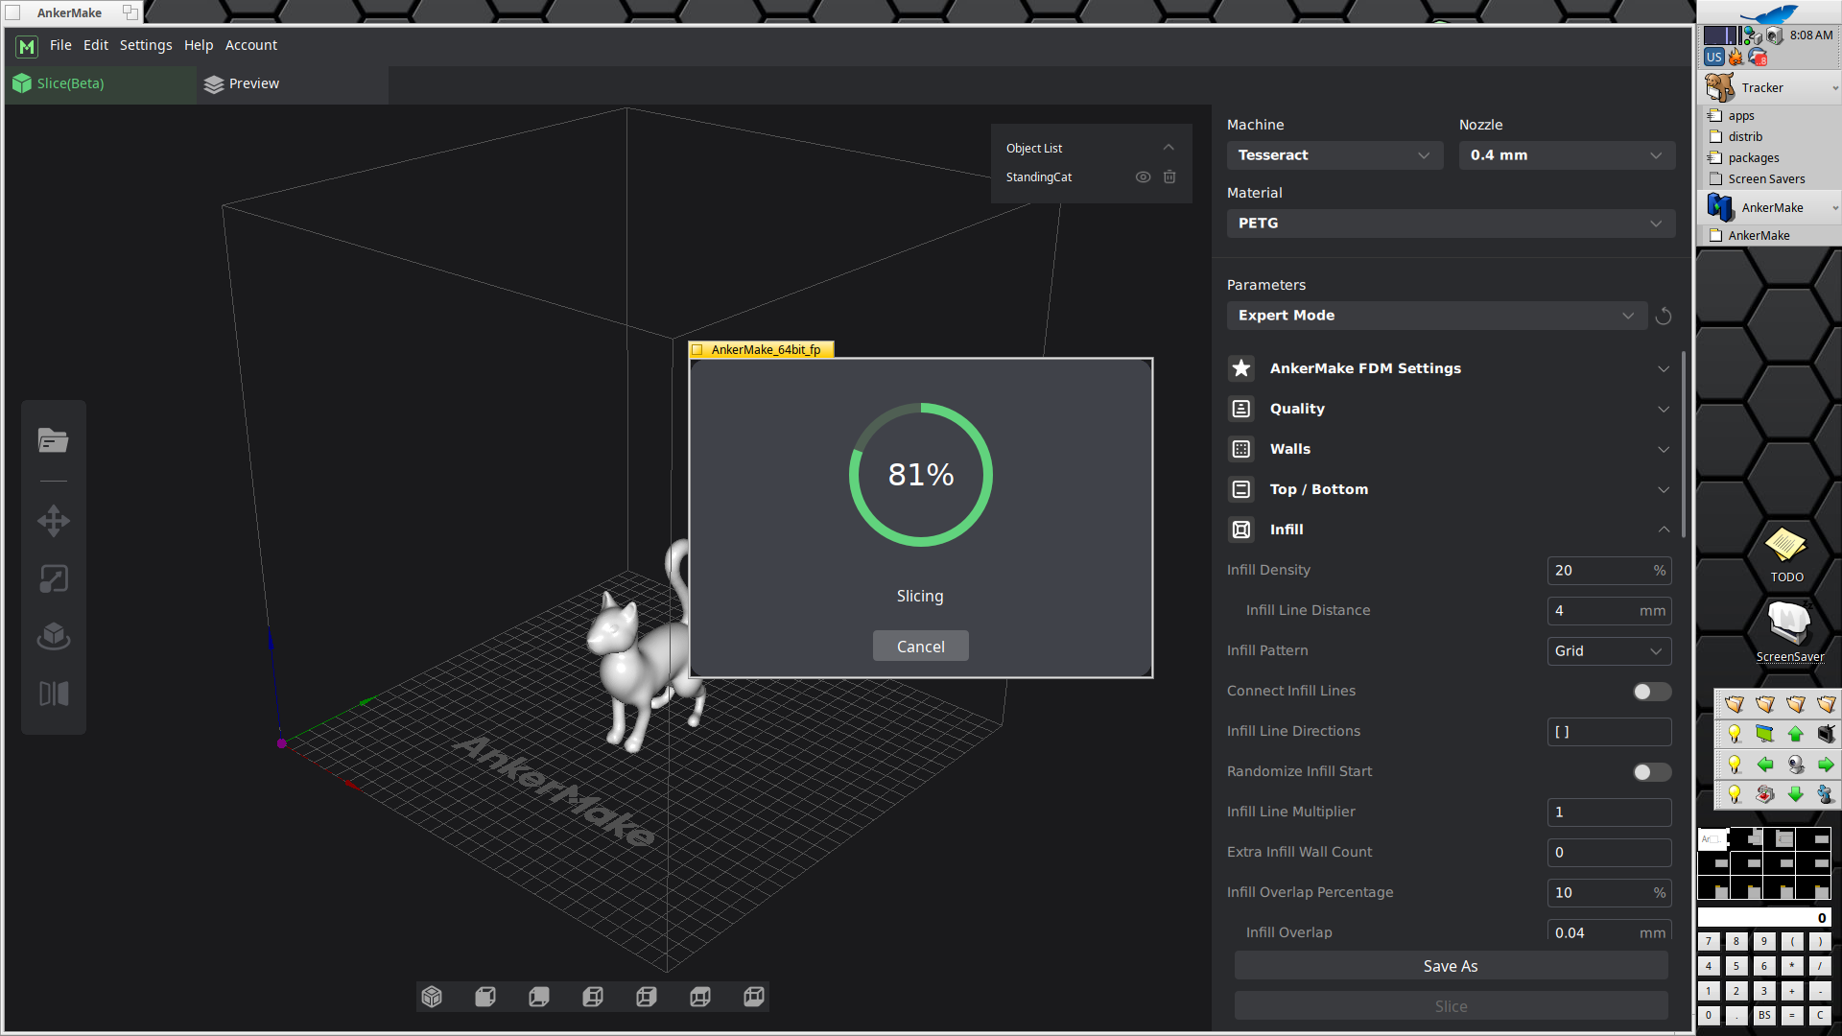Open the Infill Pattern Grid dropdown
1842x1036 pixels.
(1608, 651)
